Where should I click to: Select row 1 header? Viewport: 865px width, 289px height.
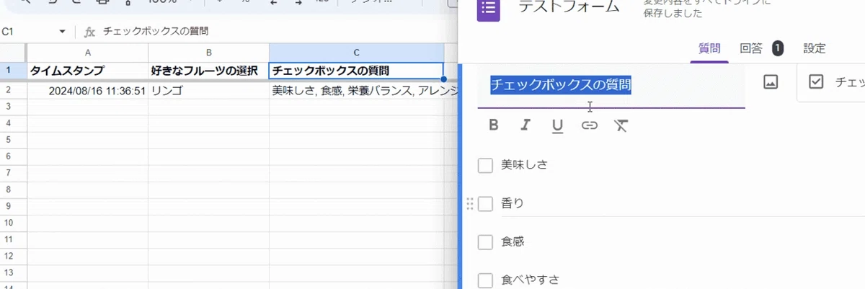click(12, 71)
